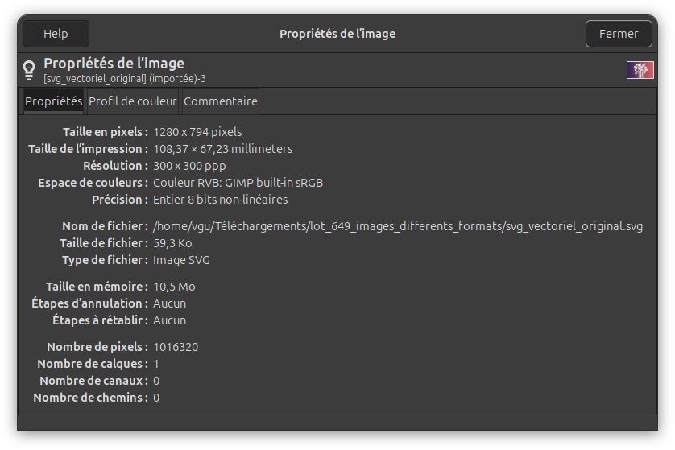675x450 pixels.
Task: Click the svg_vectoriel_original.svg file path
Action: (397, 226)
